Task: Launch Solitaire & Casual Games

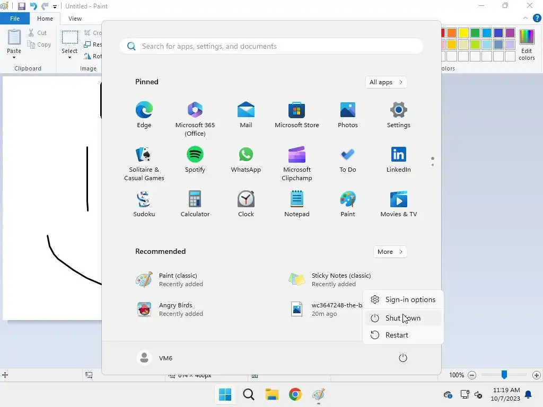Action: click(144, 164)
